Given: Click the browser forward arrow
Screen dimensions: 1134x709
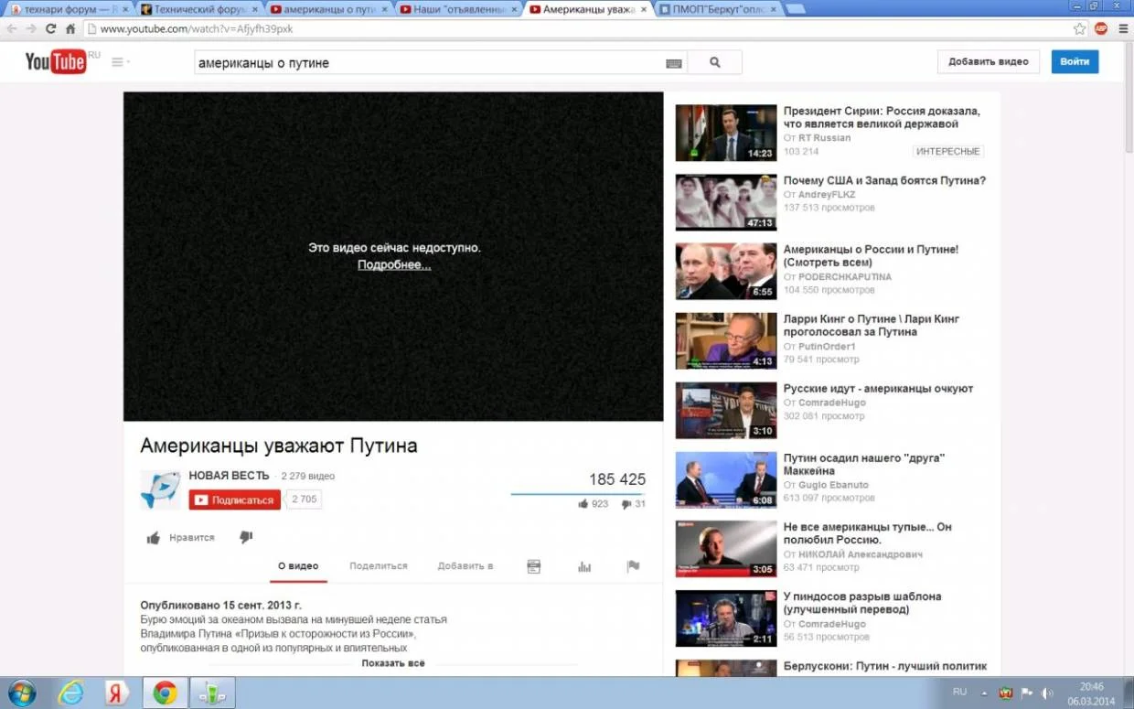Looking at the screenshot, I should [x=31, y=28].
